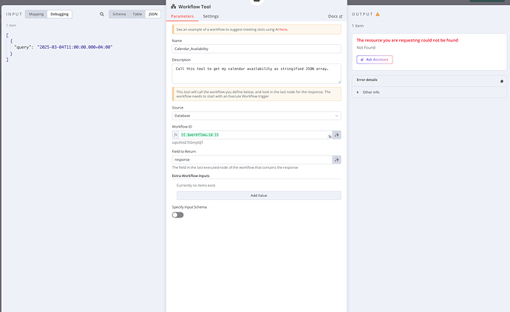Expand the Other info section

click(368, 92)
